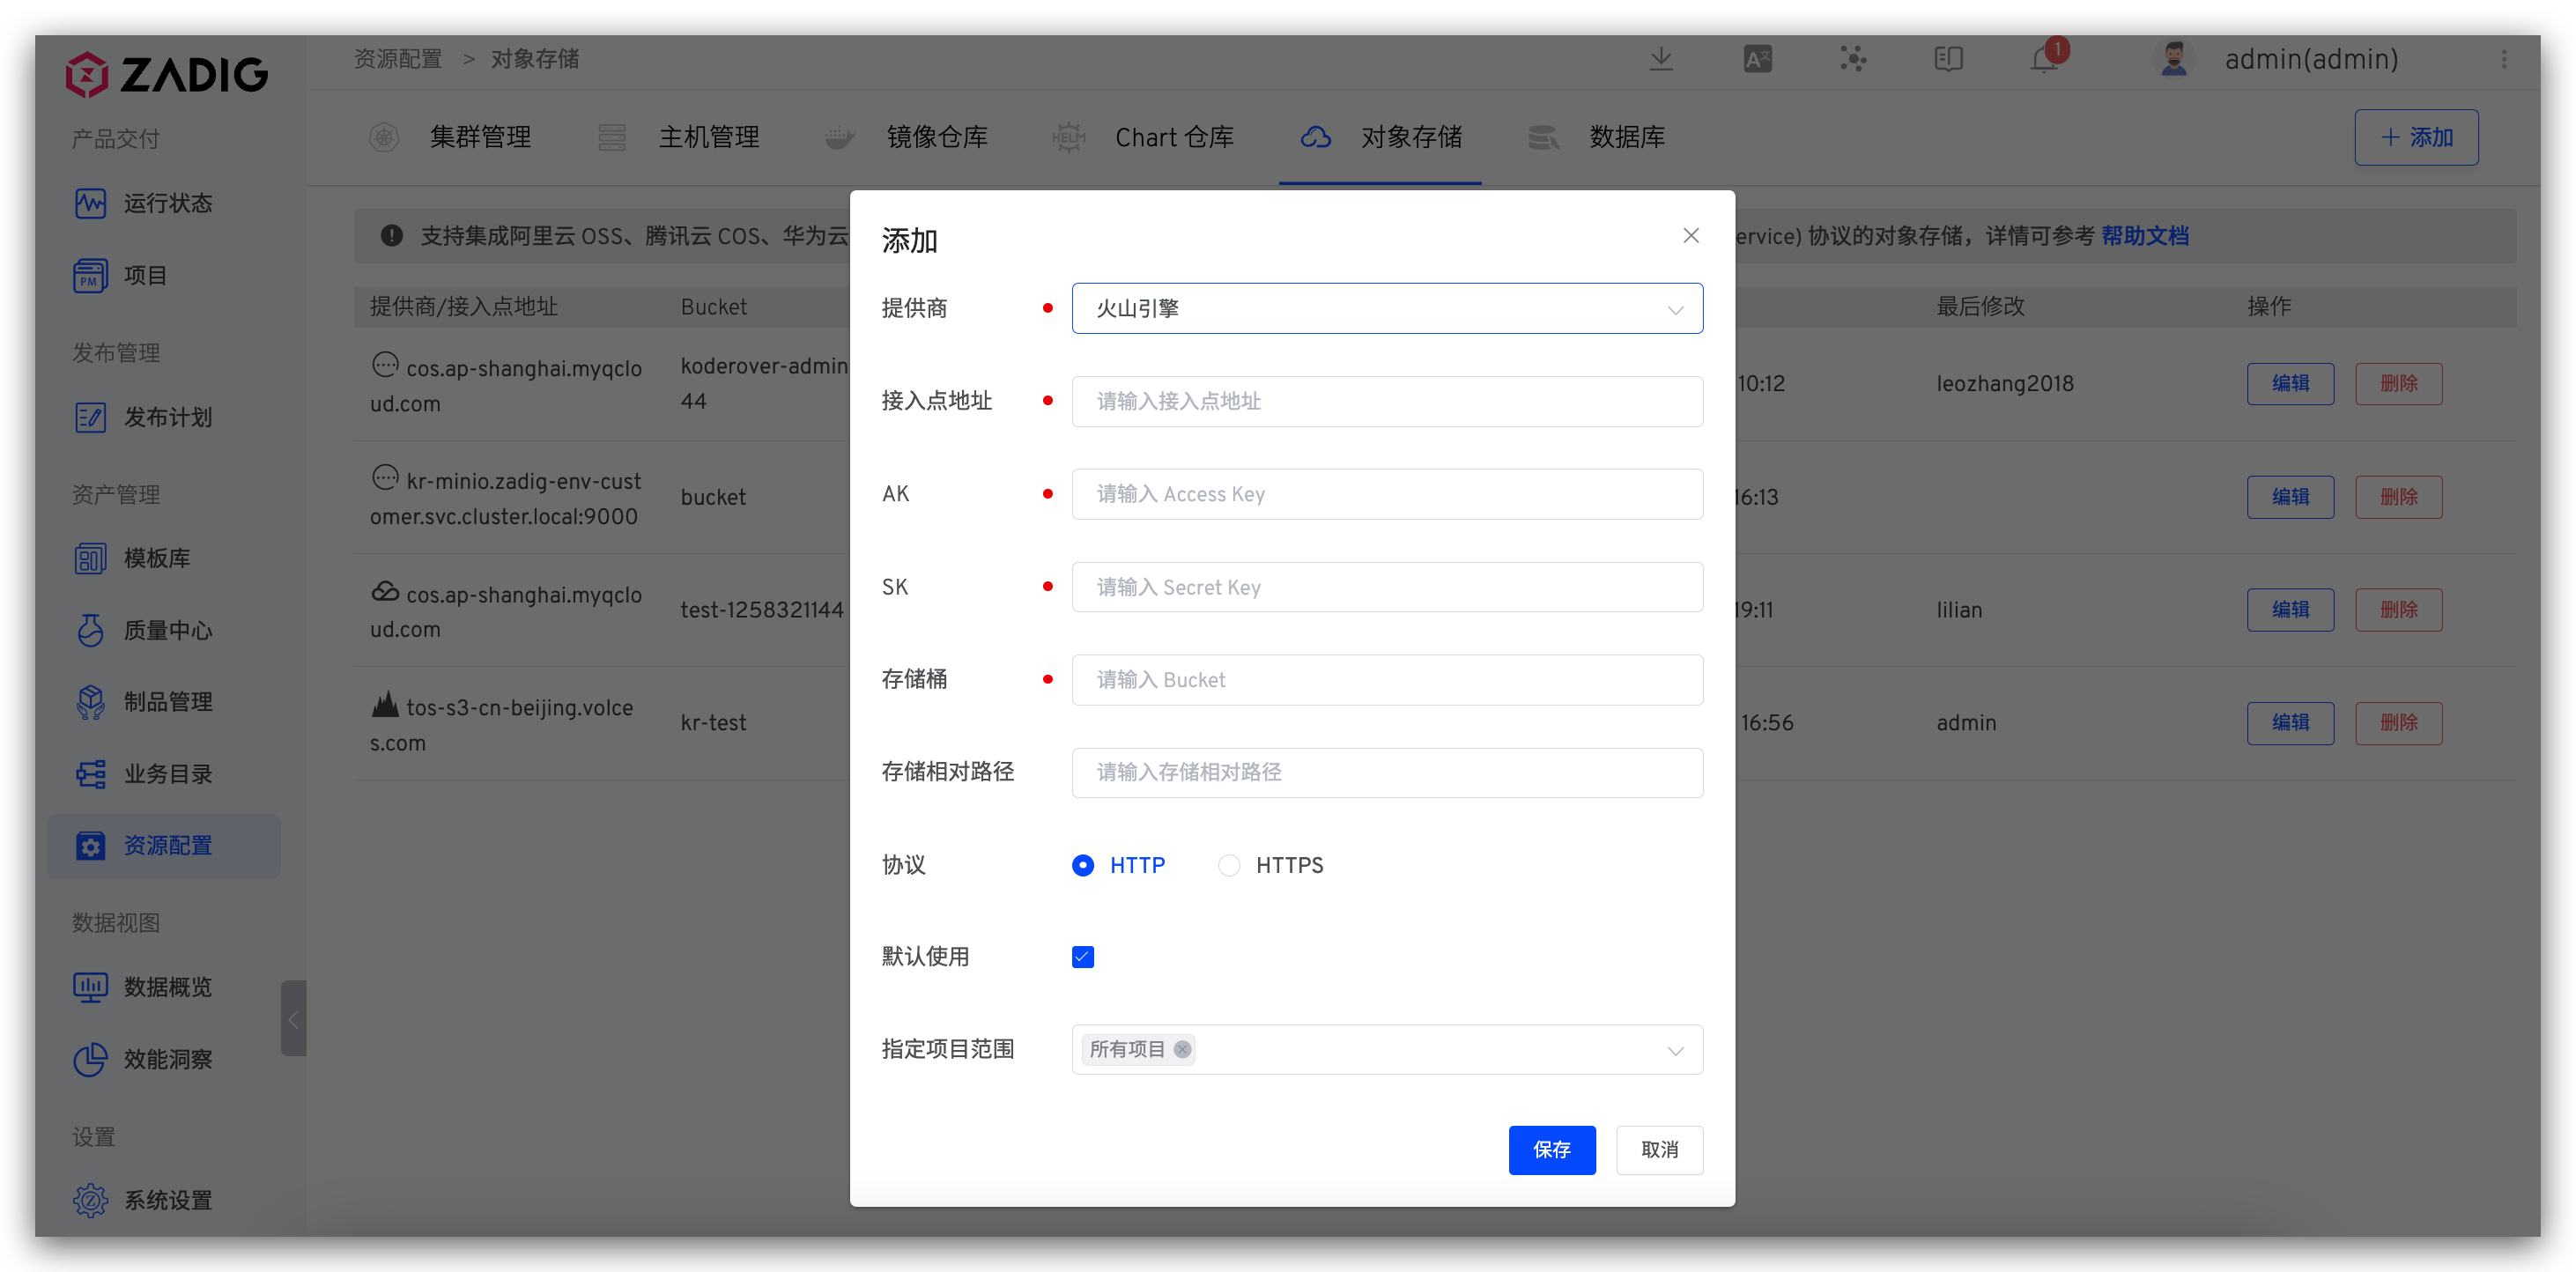Click the language translate icon
Screen dimensions: 2576x1272
[1757, 59]
